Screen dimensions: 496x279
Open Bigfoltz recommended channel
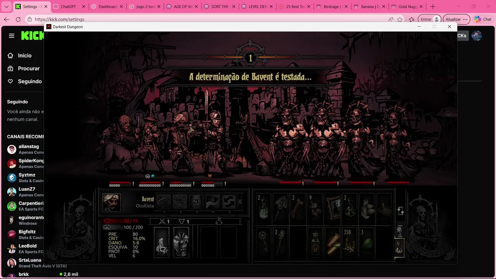point(25,234)
